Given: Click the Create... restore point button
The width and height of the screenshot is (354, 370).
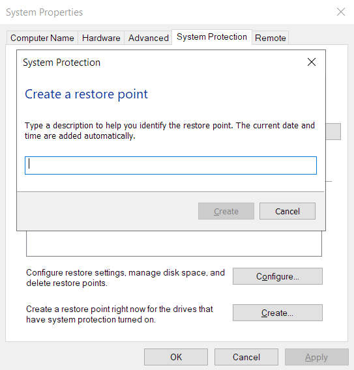Looking at the screenshot, I should (x=278, y=313).
